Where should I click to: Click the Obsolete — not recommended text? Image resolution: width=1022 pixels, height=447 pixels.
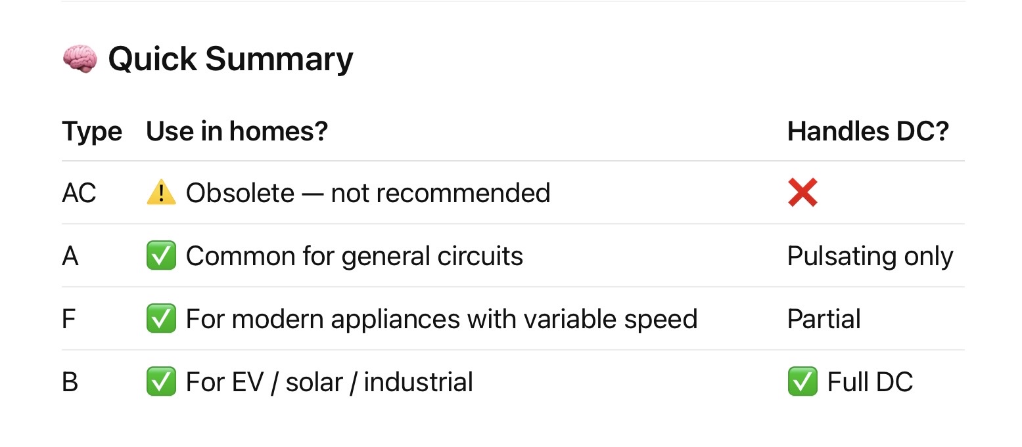point(368,193)
